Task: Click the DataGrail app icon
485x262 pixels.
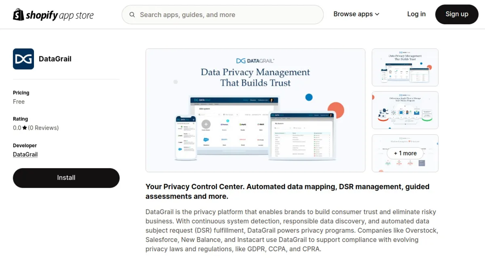Action: [23, 58]
